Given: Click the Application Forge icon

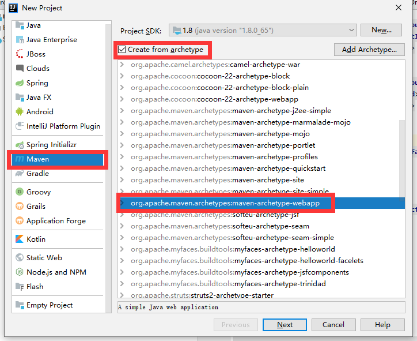Looking at the screenshot, I should [x=20, y=220].
